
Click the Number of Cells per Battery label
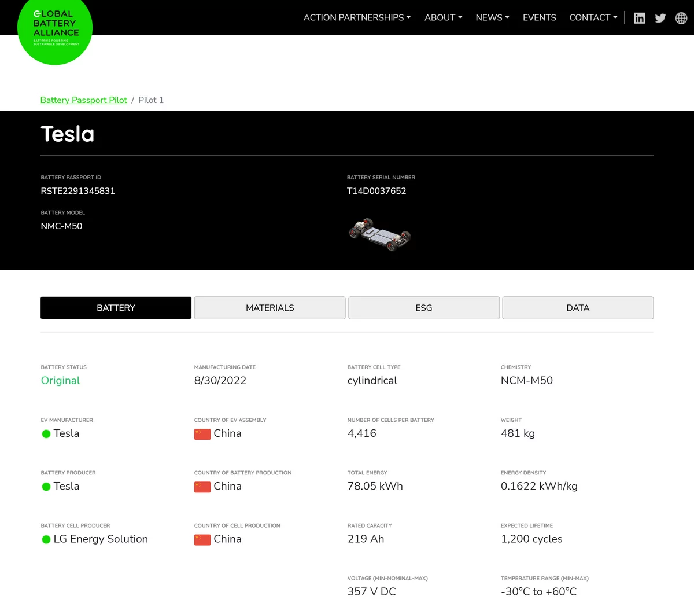point(391,420)
